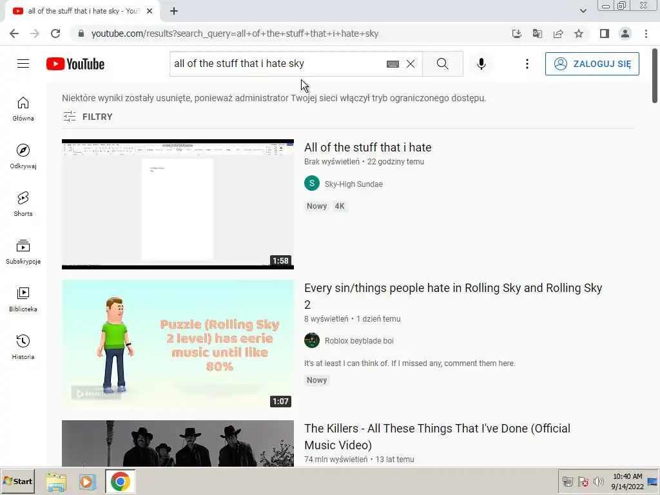Visit the Sky-High Sundae channel name link
The image size is (660, 495).
tap(354, 184)
